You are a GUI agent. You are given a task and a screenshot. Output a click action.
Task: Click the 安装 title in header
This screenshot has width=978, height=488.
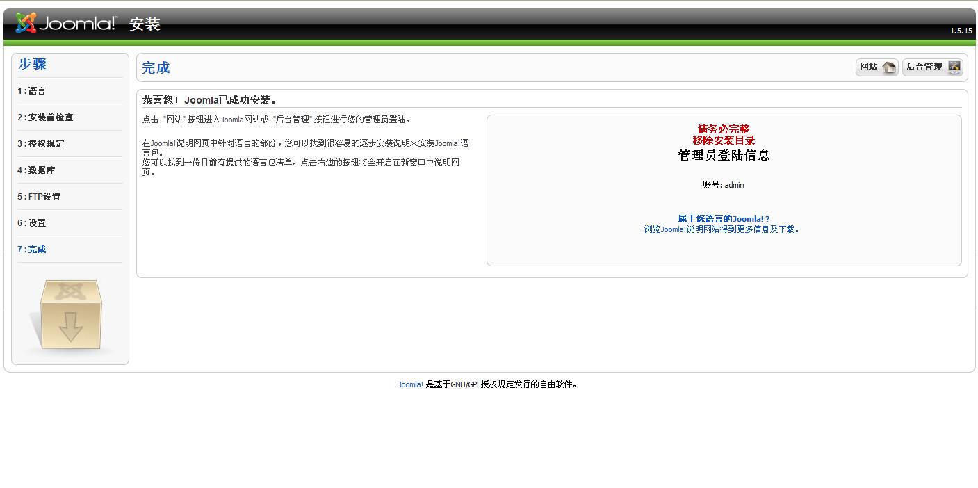point(145,24)
